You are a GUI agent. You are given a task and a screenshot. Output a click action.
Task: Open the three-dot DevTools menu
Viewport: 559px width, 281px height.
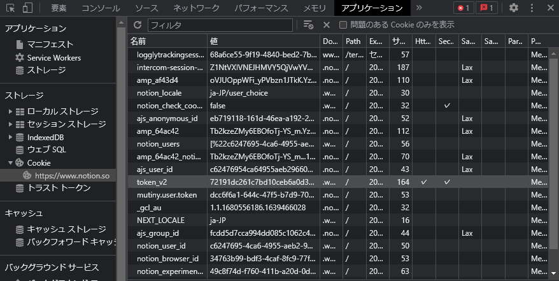click(x=532, y=8)
